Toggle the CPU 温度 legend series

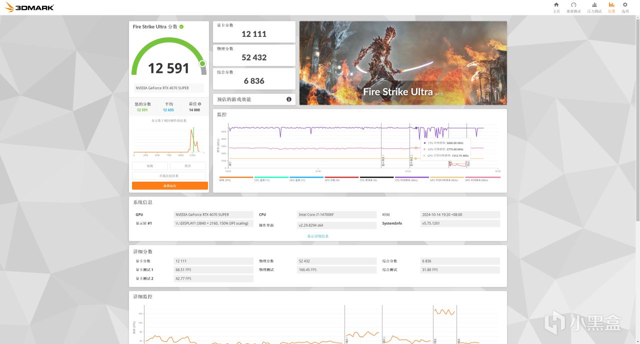(271, 178)
